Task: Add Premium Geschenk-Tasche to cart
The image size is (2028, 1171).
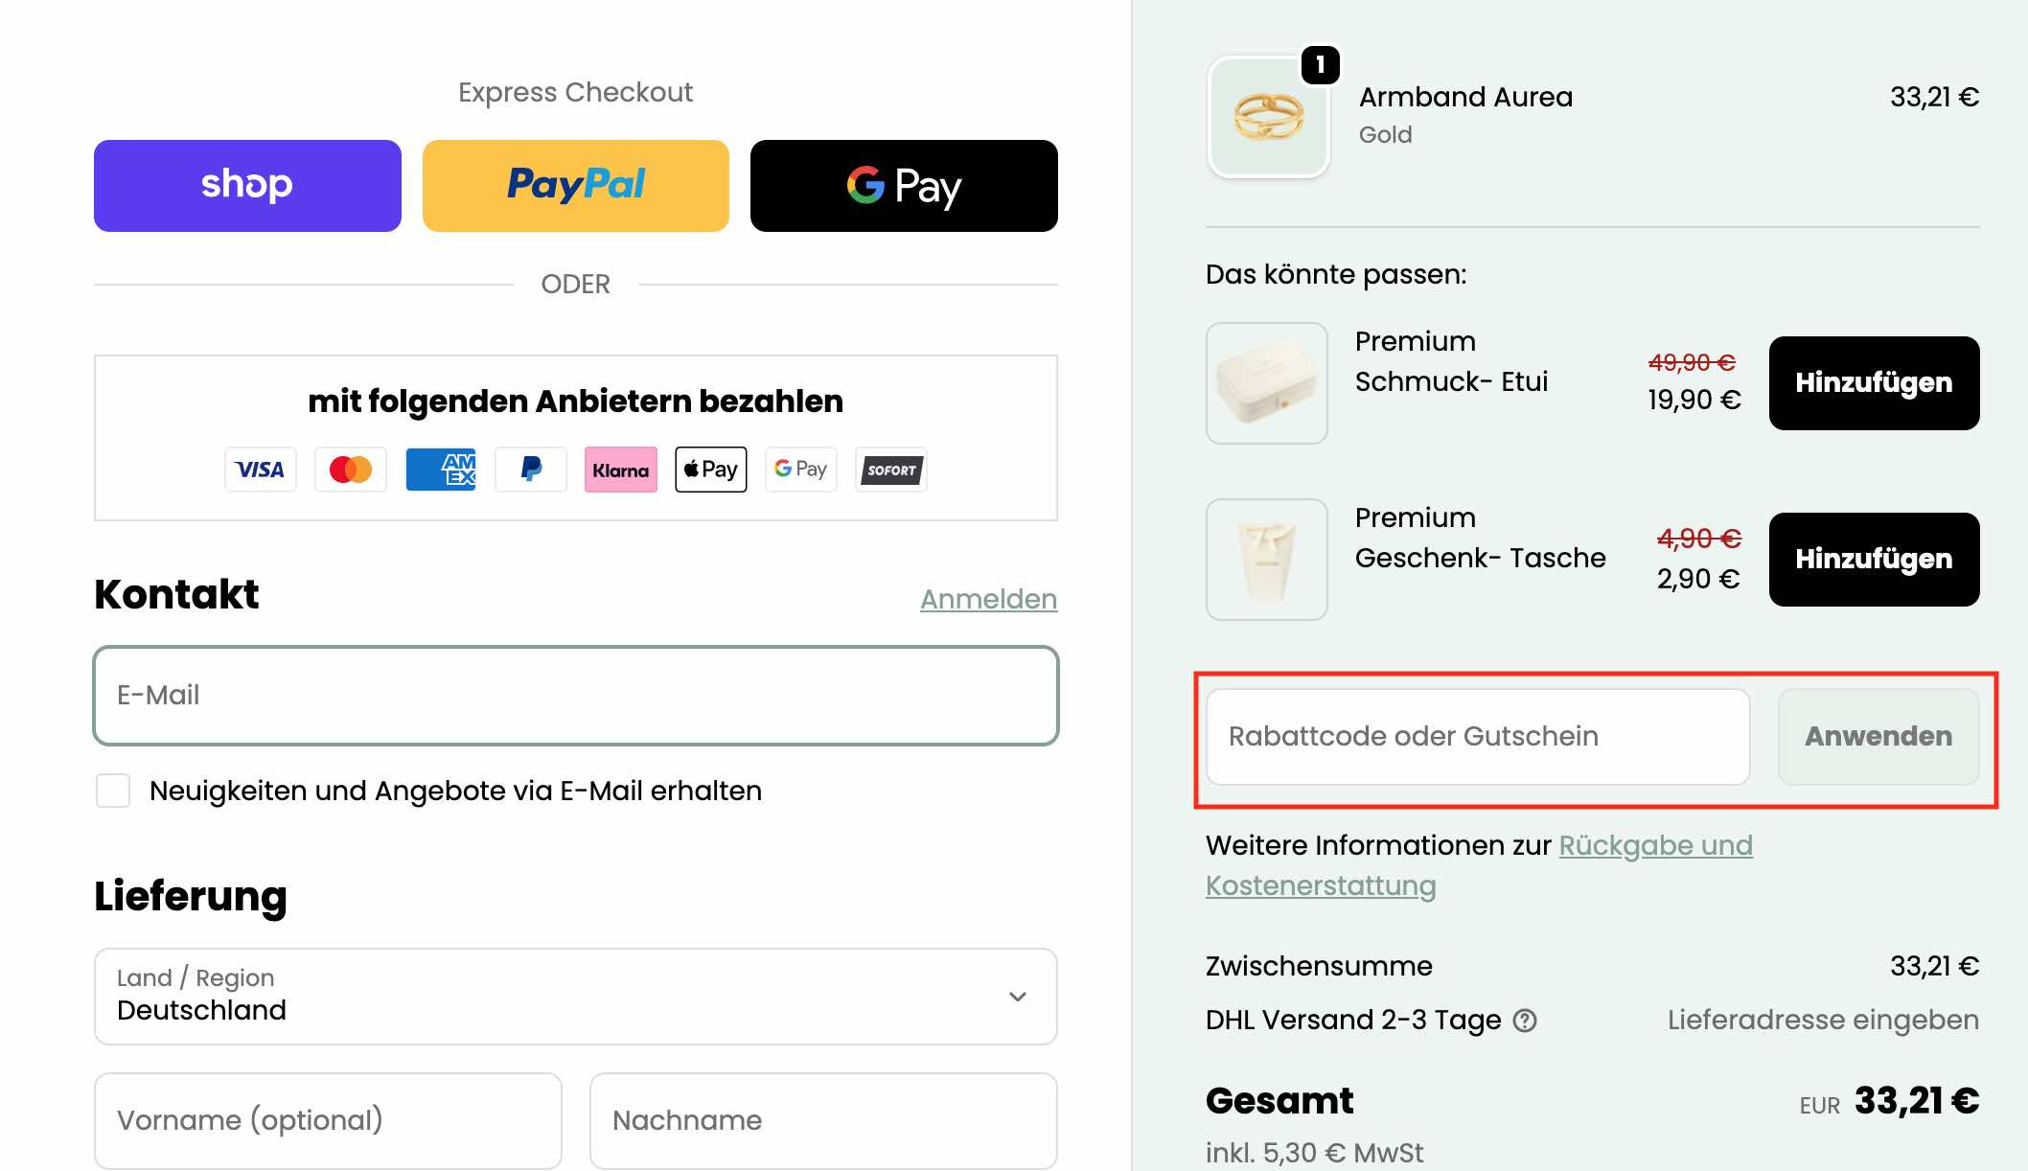Action: tap(1874, 559)
